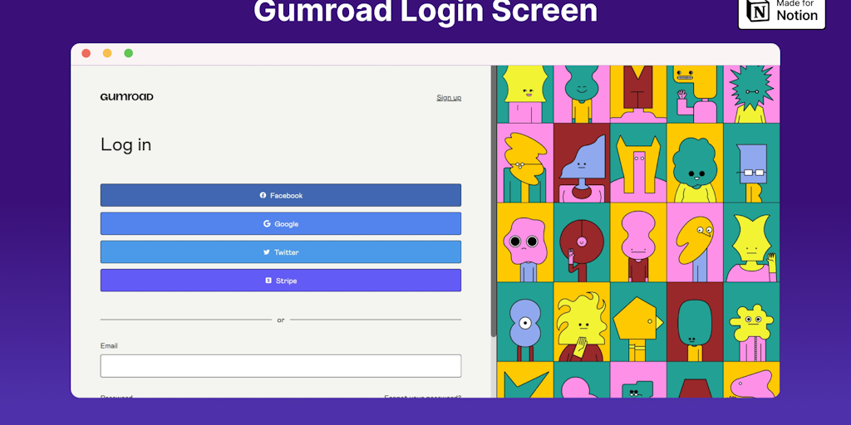Viewport: 851px width, 425px height.
Task: Click the Log in heading
Action: [x=126, y=144]
